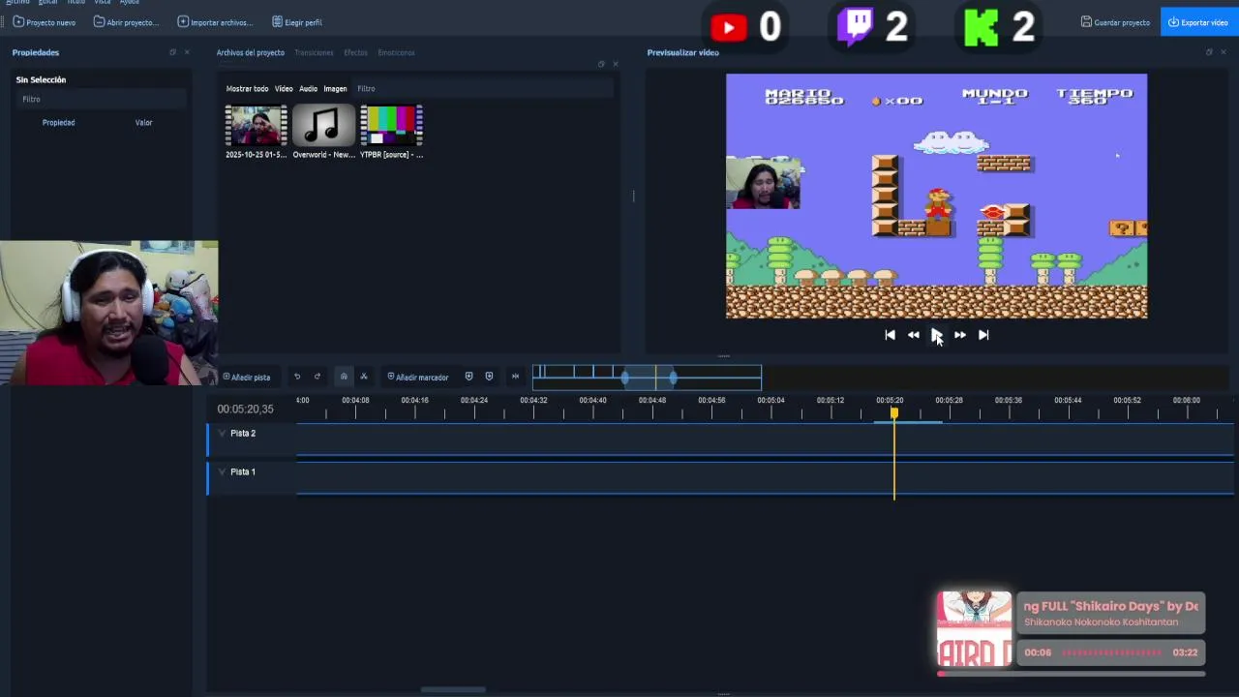Switch to the Emoticonos tab
This screenshot has height=697, width=1239.
point(396,52)
